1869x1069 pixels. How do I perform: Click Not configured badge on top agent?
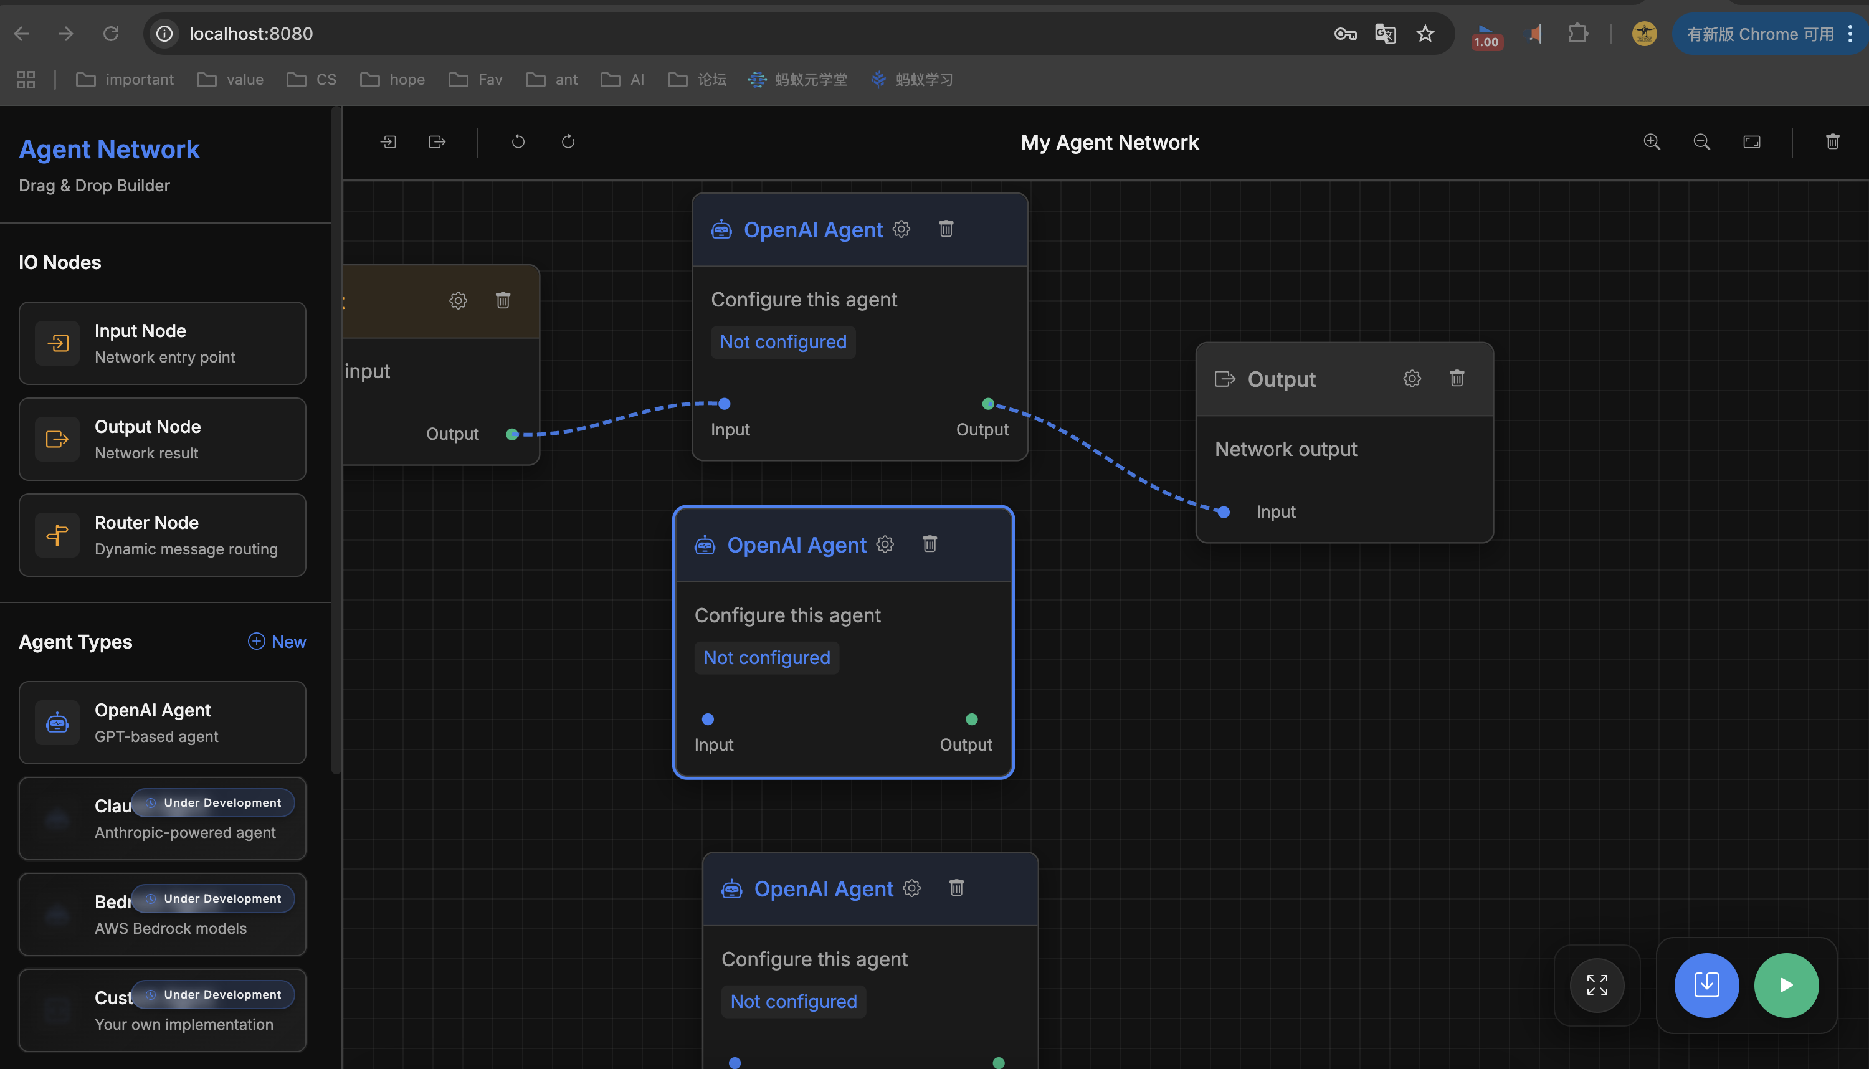[782, 342]
